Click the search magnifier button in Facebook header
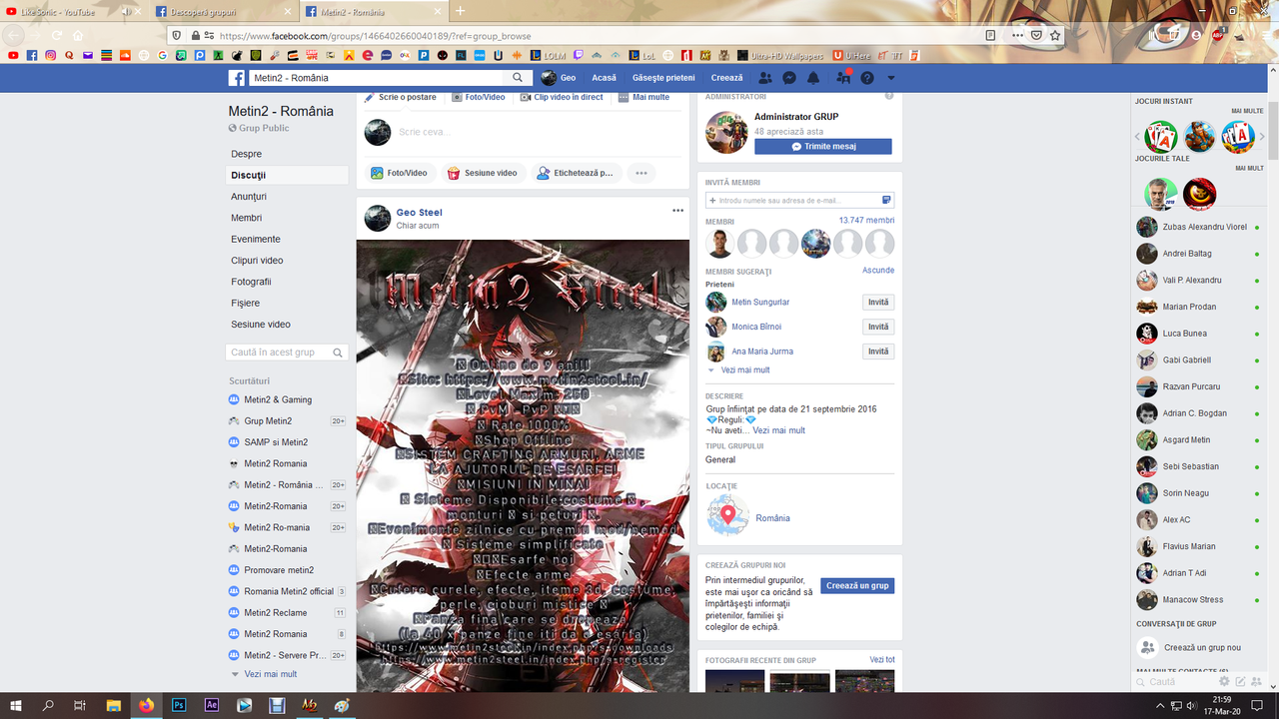Viewport: 1279px width, 719px height. click(x=518, y=78)
